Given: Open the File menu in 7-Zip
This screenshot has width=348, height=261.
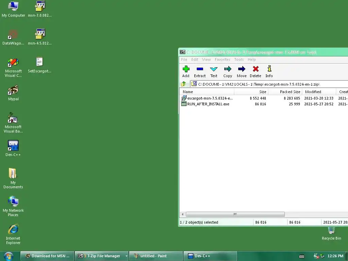Looking at the screenshot, I should click(x=184, y=59).
